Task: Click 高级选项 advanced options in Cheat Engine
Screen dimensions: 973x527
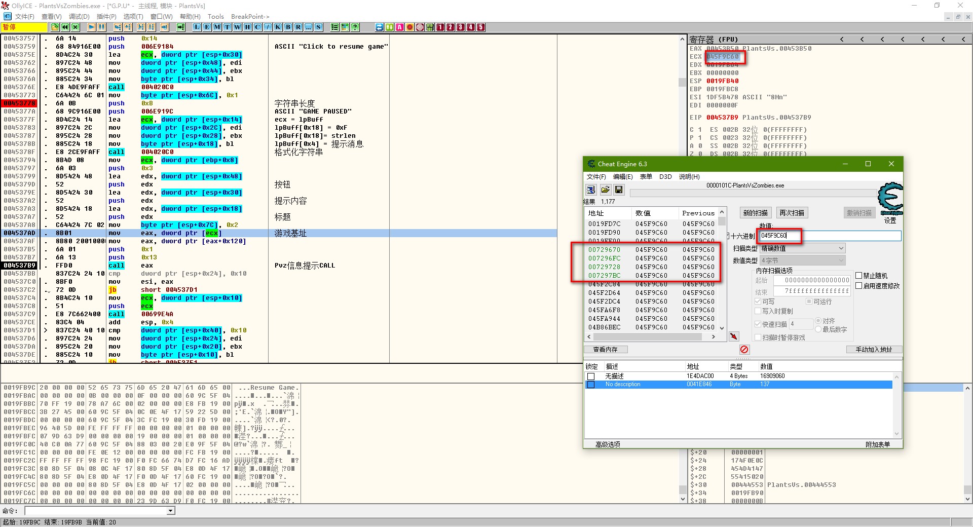Action: (608, 444)
